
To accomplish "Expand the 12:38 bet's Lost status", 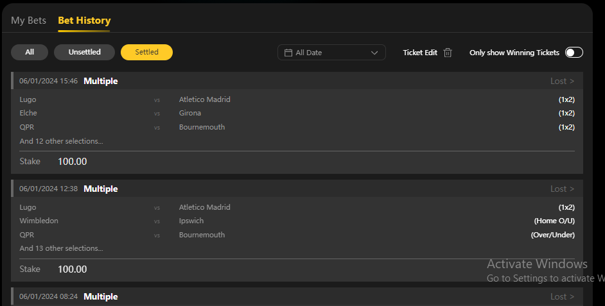I will pos(562,189).
